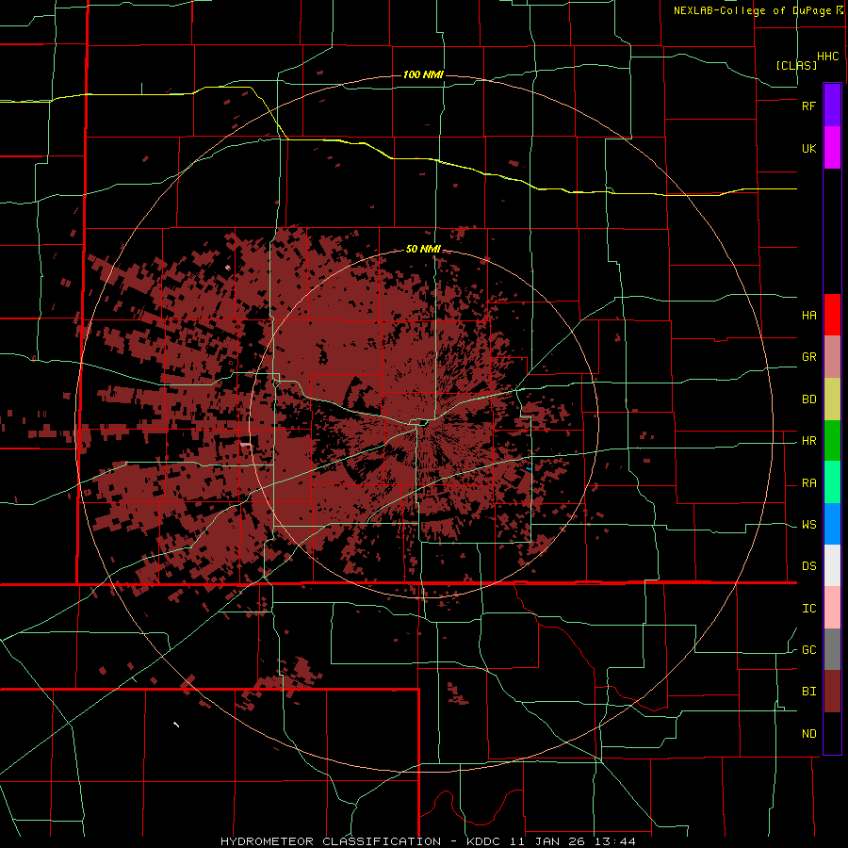Click the "BD" legend label
848x848 pixels.
click(x=808, y=400)
